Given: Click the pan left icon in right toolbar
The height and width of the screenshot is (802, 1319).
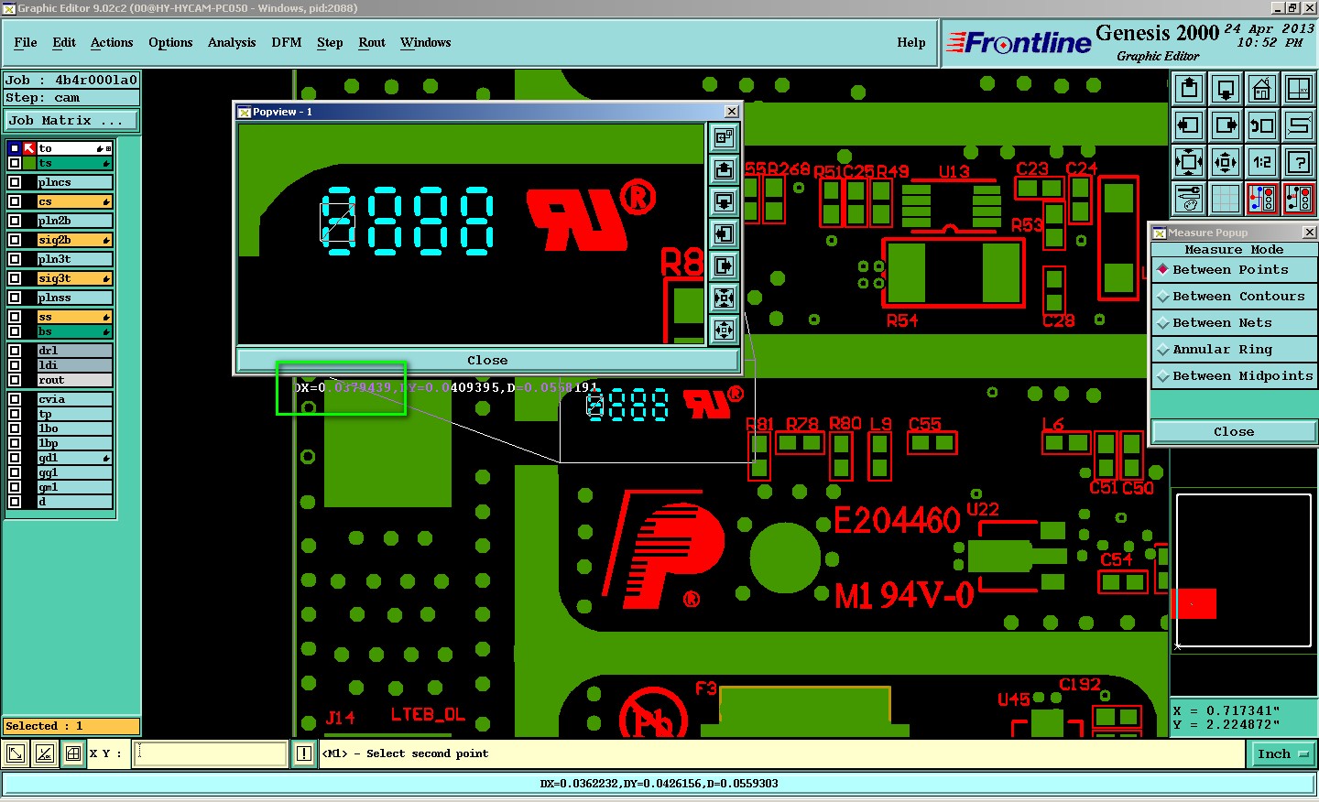Looking at the screenshot, I should point(1189,125).
